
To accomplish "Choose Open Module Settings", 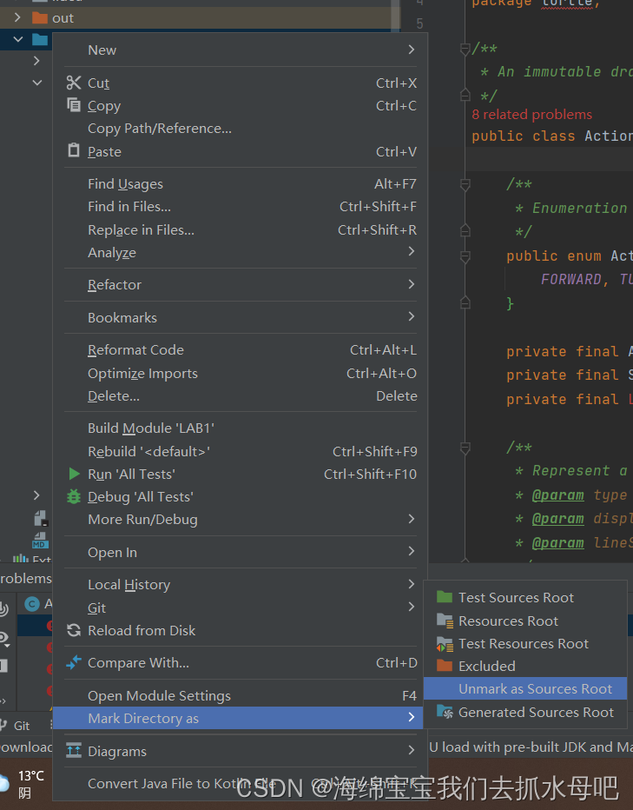I will tap(240, 695).
